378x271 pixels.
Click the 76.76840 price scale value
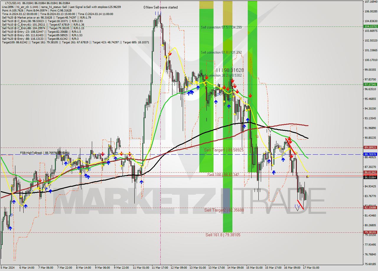click(371, 254)
